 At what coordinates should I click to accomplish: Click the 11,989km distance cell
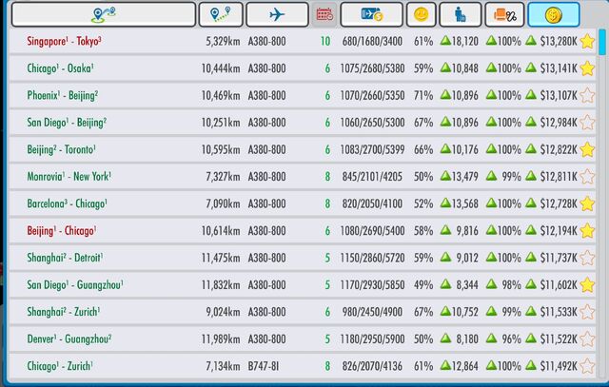[221, 339]
